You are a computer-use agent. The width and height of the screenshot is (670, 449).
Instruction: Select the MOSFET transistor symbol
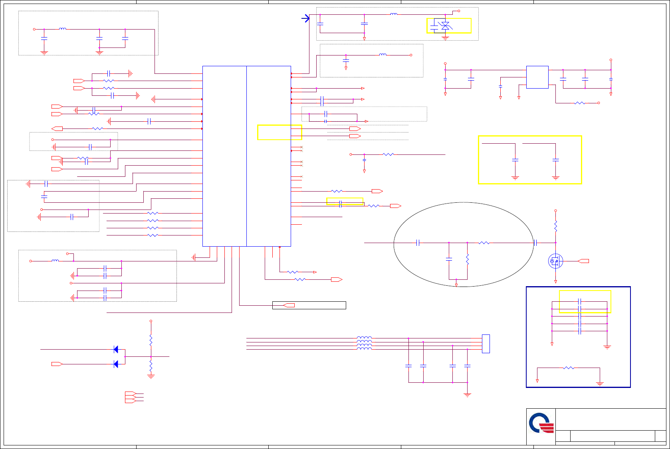pyautogui.click(x=555, y=261)
